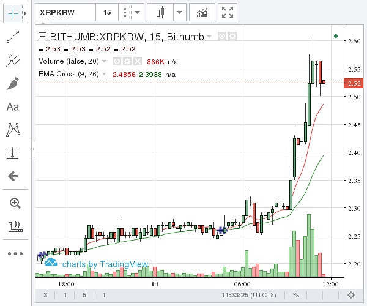Collapse the left toolbar side handle

pyautogui.click(x=34, y=149)
